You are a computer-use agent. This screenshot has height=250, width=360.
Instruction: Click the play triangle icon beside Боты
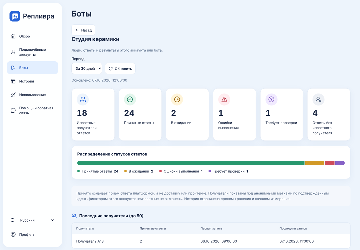13,68
